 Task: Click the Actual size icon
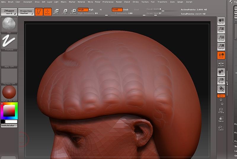(221, 38)
